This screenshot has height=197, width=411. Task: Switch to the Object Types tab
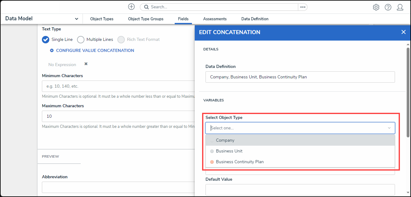point(102,19)
